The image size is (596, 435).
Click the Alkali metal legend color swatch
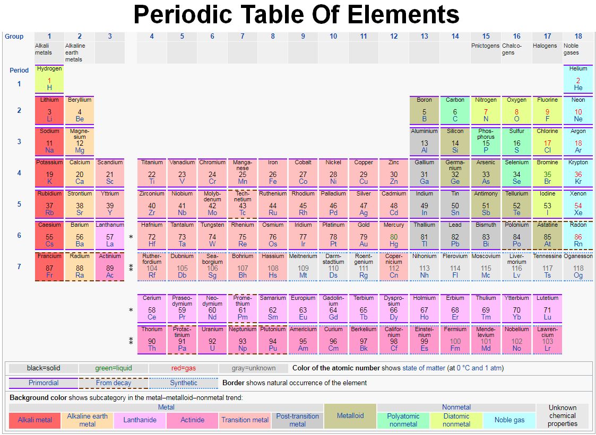[x=34, y=420]
